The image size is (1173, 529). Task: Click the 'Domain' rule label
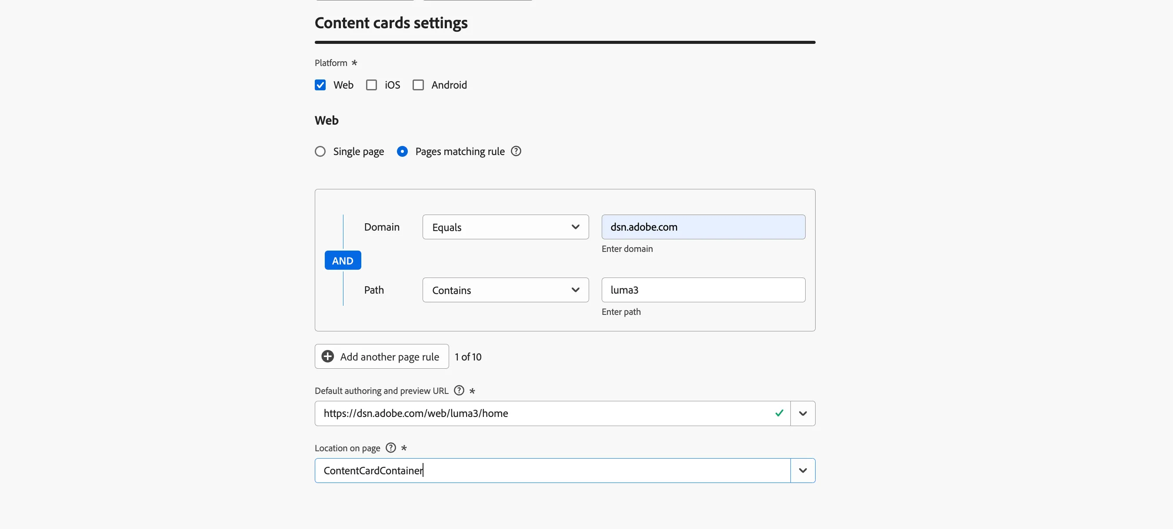point(382,227)
